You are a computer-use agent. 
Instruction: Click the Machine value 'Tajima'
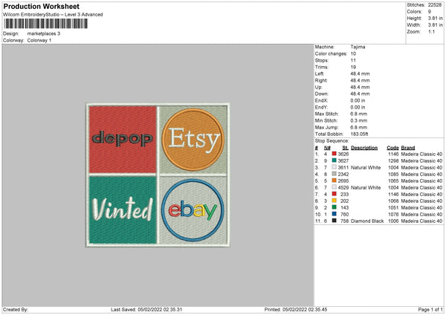coord(358,47)
